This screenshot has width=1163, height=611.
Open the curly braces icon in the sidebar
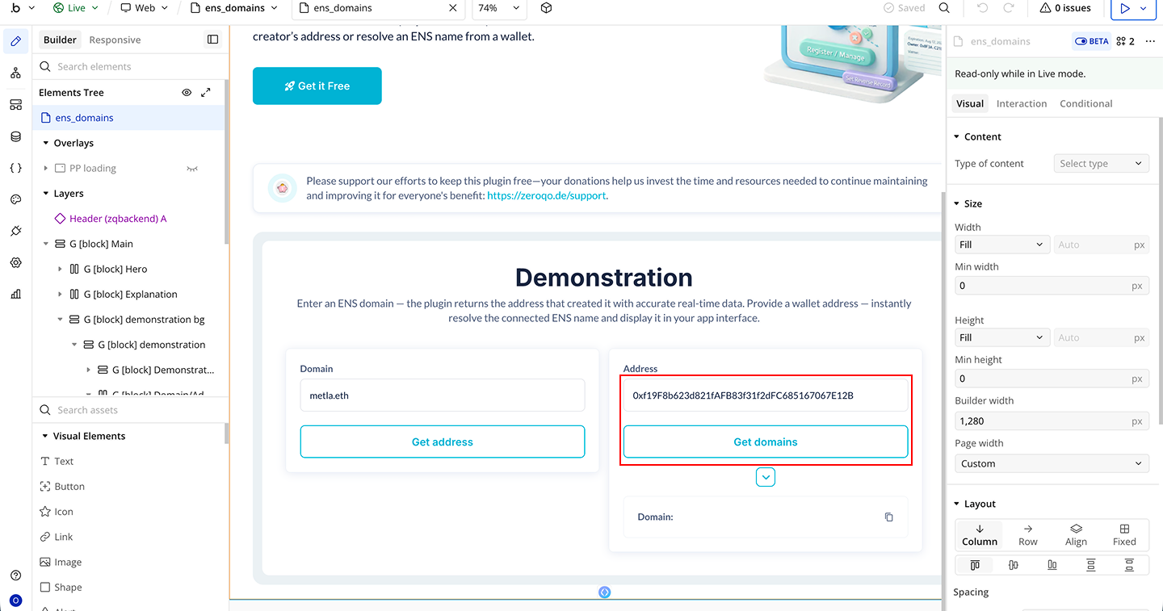15,168
